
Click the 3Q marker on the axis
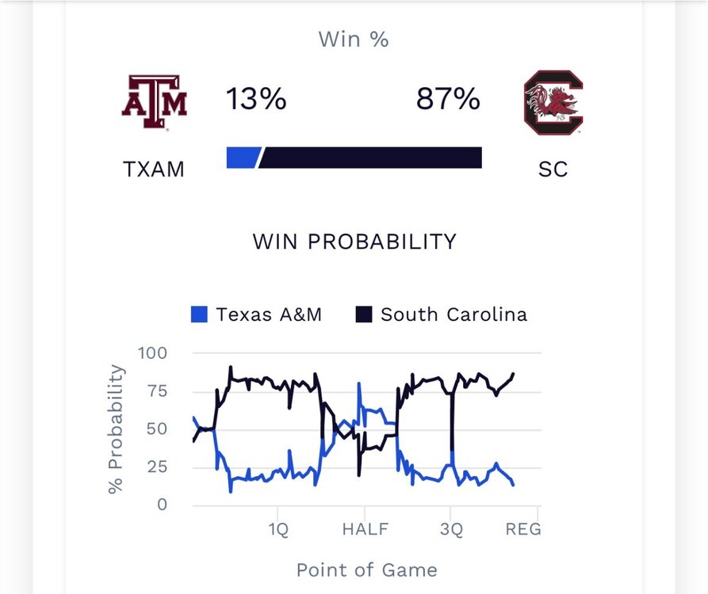[x=451, y=530]
